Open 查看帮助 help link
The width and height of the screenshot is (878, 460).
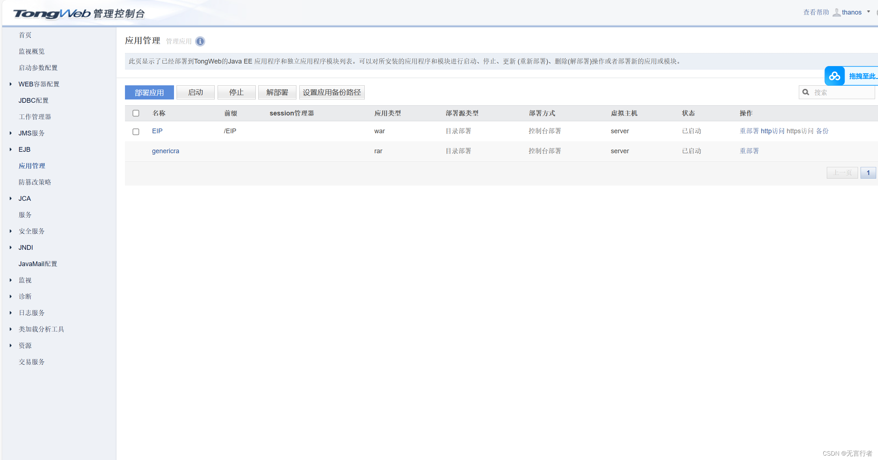point(816,12)
